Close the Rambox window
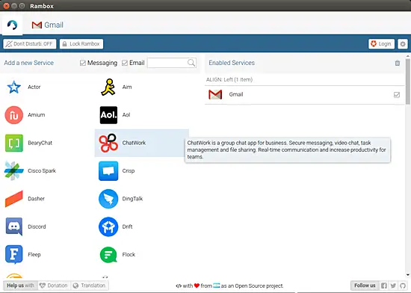This screenshot has height=293, width=411. coord(6,6)
